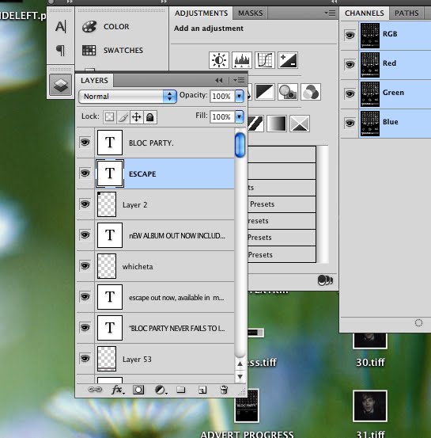The width and height of the screenshot is (431, 438).
Task: Open the Layers panel options menu
Action: (239, 81)
